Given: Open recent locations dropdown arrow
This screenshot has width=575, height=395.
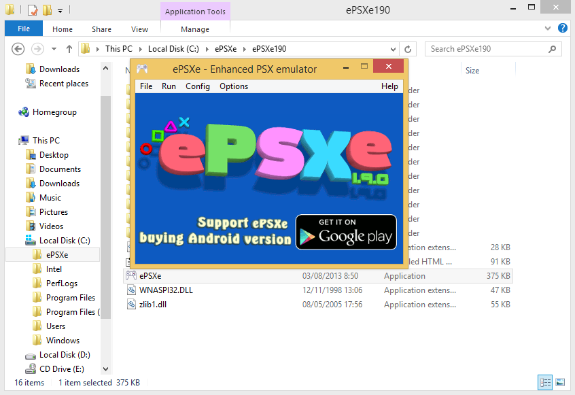Looking at the screenshot, I should (54, 49).
